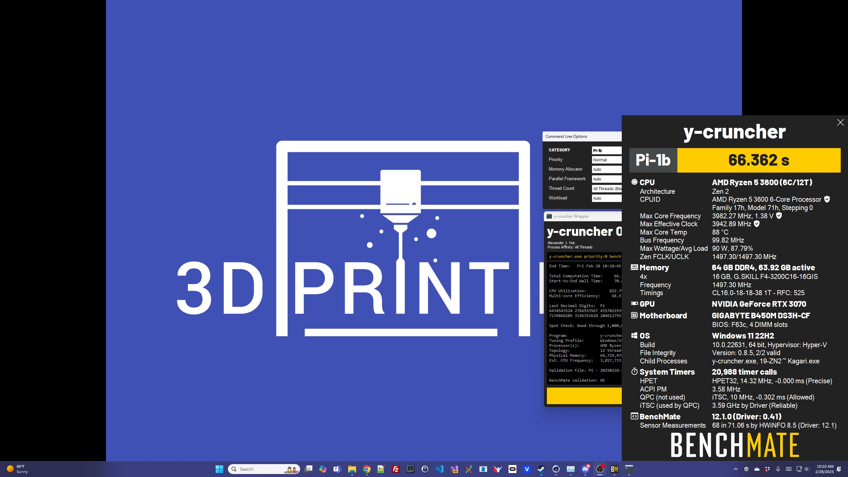The height and width of the screenshot is (477, 848).
Task: Open File Explorer from the taskbar
Action: tap(352, 469)
